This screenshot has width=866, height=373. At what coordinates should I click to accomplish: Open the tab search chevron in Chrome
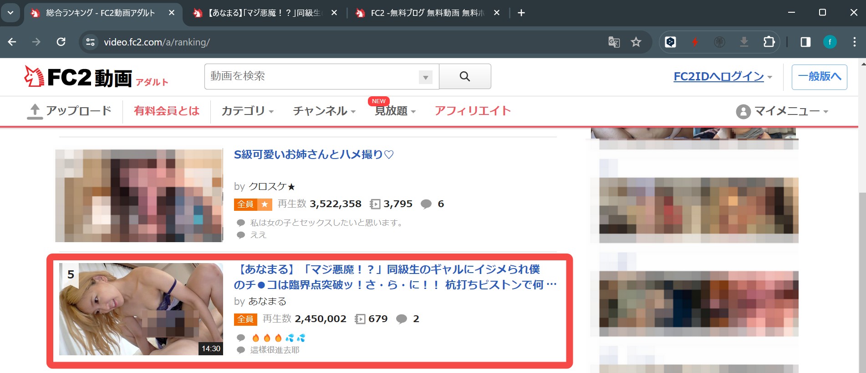click(10, 13)
